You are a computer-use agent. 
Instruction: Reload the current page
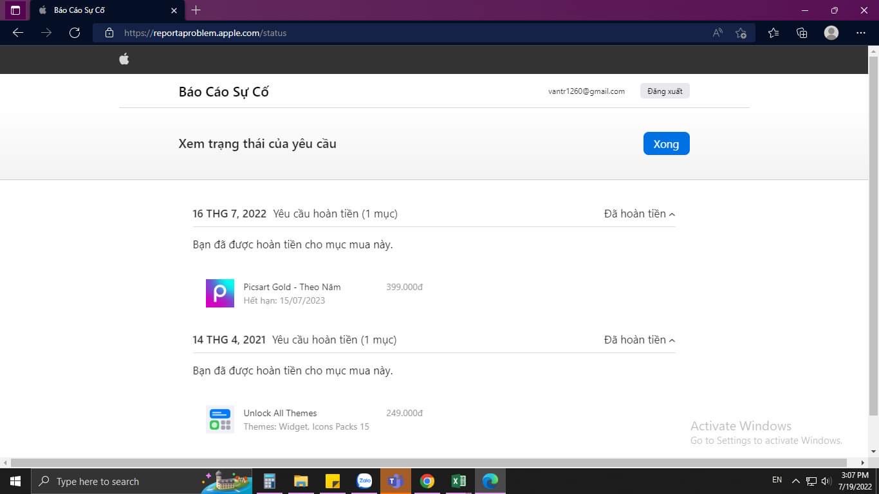[75, 33]
